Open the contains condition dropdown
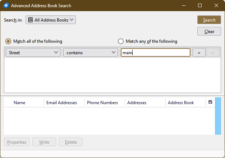This screenshot has width=225, height=158. point(91,53)
